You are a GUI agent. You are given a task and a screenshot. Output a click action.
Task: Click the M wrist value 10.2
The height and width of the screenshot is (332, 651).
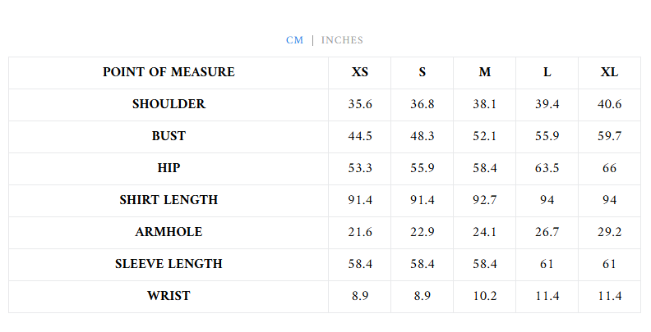click(485, 296)
